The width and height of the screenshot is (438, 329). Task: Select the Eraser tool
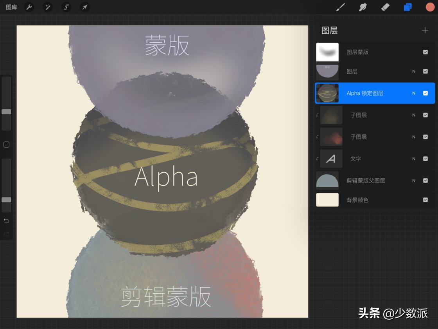click(x=385, y=7)
